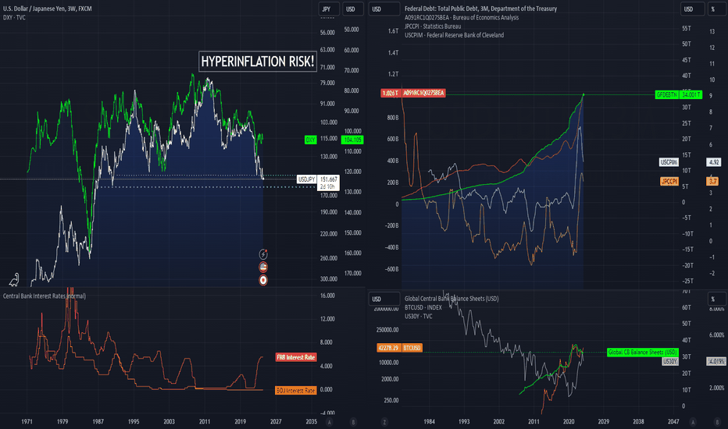
Task: Open the % scale selector above Federal Debt chart
Action: pos(718,9)
